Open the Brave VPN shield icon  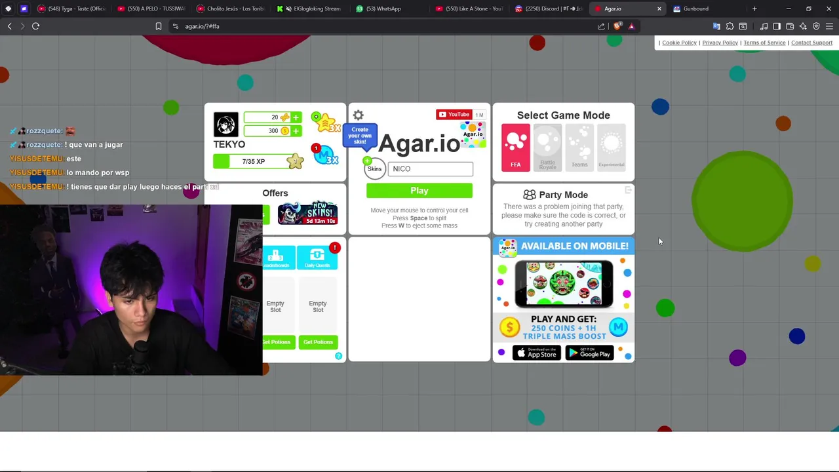[x=816, y=26]
